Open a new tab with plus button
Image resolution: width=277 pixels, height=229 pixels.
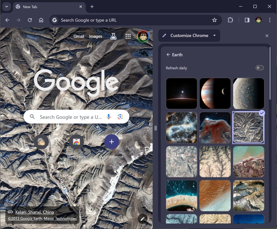92,7
